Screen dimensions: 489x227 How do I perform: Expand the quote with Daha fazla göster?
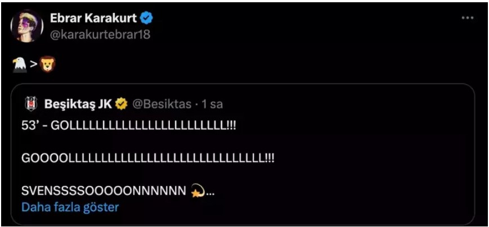pyautogui.click(x=70, y=207)
